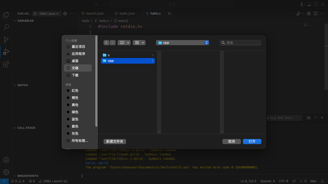
Task: Open the Explorer view in activity bar
Action: pos(6,15)
